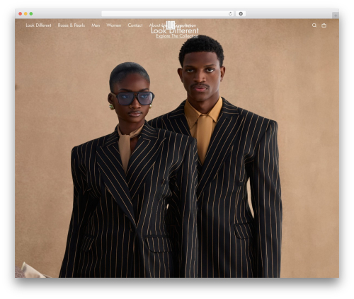Add a new browser tab with plus icon

336,16
